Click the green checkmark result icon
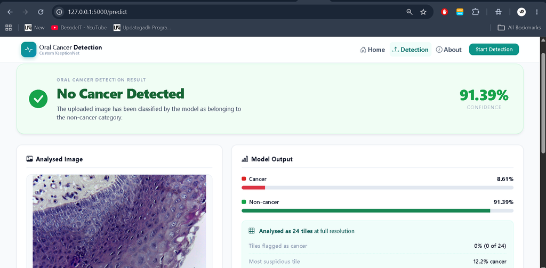546x268 pixels. tap(38, 99)
